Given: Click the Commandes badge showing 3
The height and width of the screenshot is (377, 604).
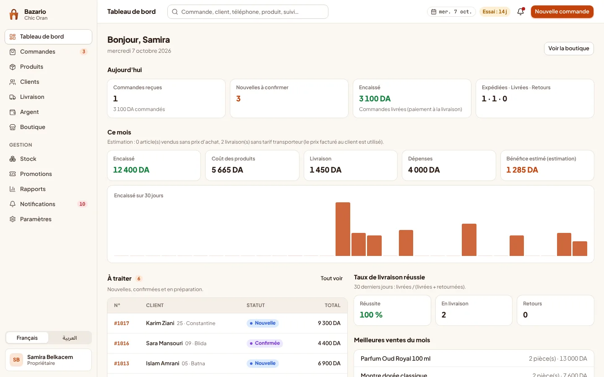Looking at the screenshot, I should coord(84,52).
